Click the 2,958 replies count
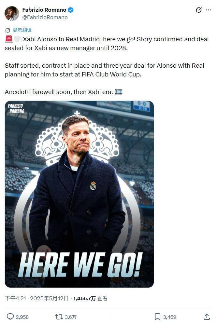The width and height of the screenshot is (217, 325). pos(22,317)
